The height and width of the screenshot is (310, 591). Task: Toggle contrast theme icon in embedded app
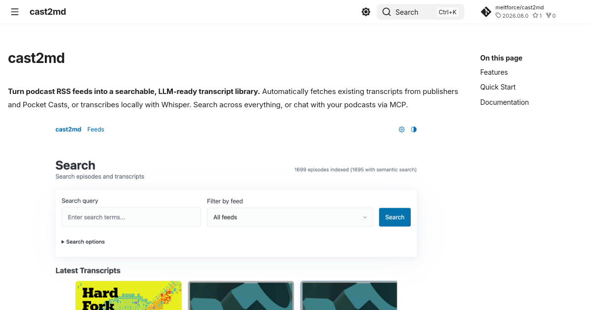pyautogui.click(x=414, y=129)
